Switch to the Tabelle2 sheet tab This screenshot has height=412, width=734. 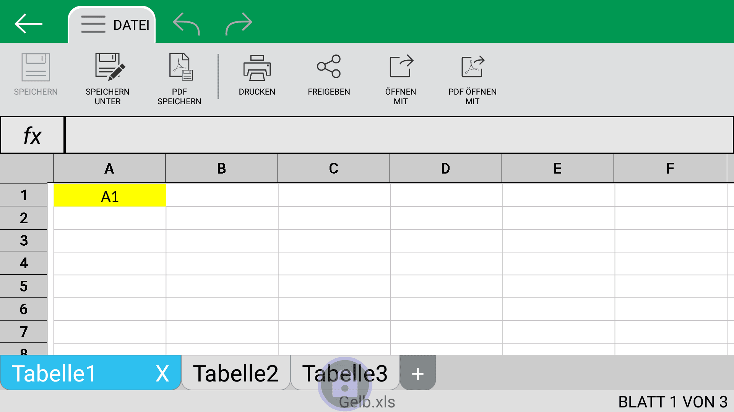(x=236, y=373)
